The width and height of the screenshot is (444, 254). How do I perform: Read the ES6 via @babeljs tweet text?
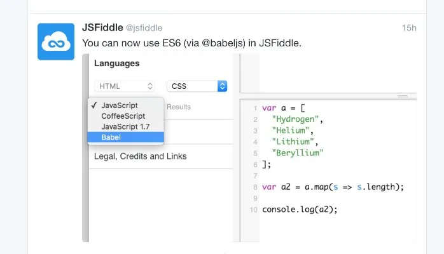click(x=191, y=43)
